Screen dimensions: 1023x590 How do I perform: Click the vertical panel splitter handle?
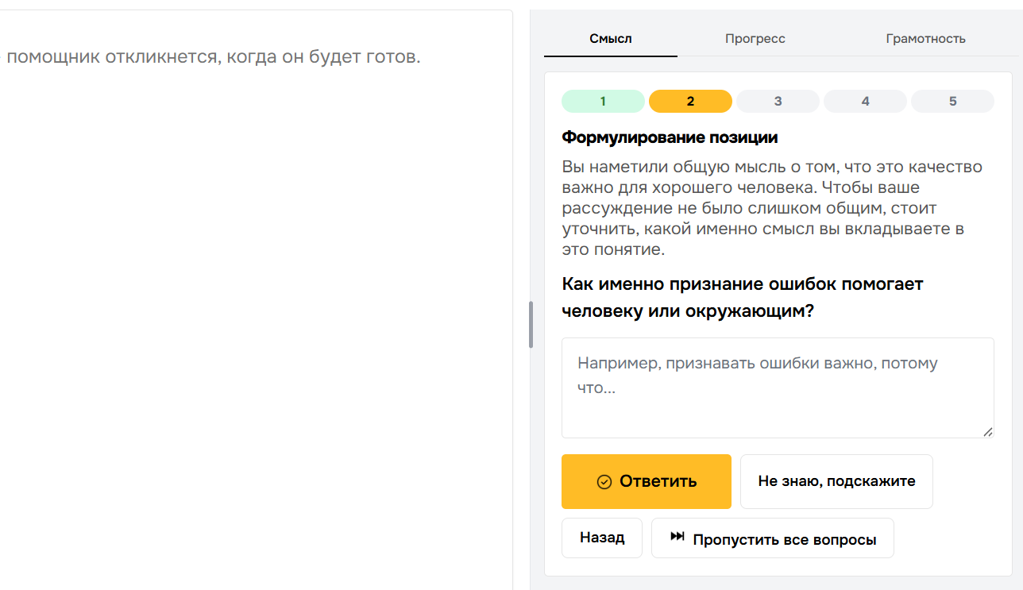click(x=531, y=324)
